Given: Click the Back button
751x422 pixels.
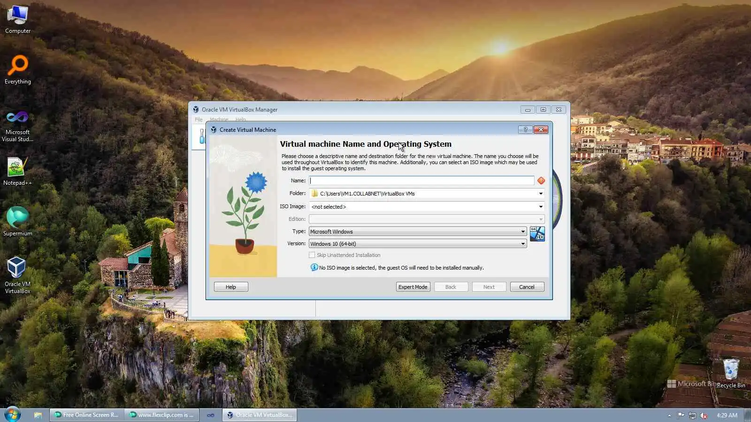Looking at the screenshot, I should (x=451, y=287).
